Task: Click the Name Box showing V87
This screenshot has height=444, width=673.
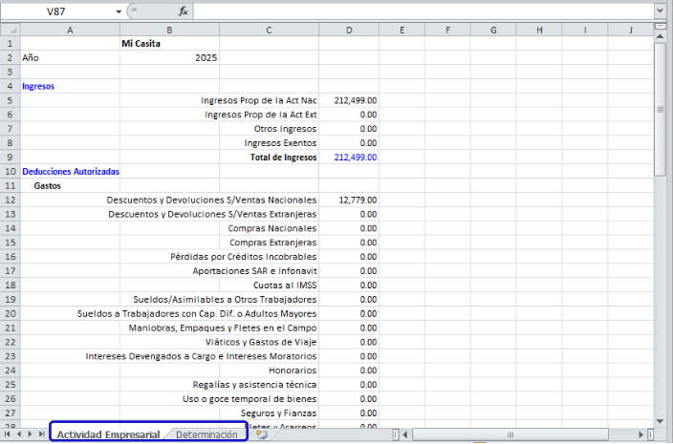Action: coord(57,11)
